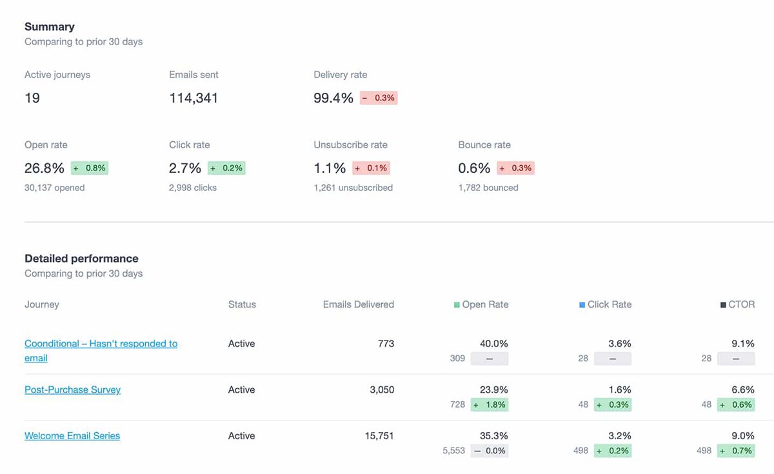The width and height of the screenshot is (774, 474).
Task: Open the Welcome Email Series journey link
Action: 72,436
